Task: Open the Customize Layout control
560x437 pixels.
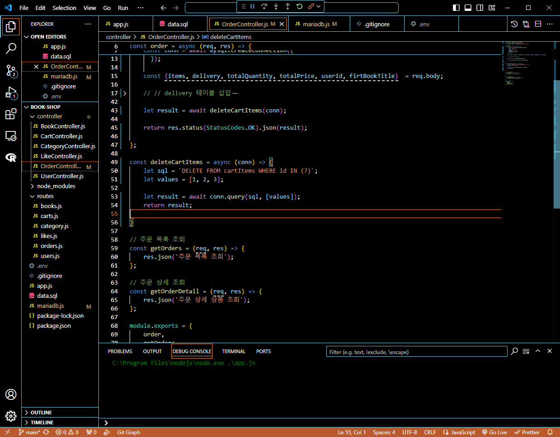Action: click(x=492, y=8)
